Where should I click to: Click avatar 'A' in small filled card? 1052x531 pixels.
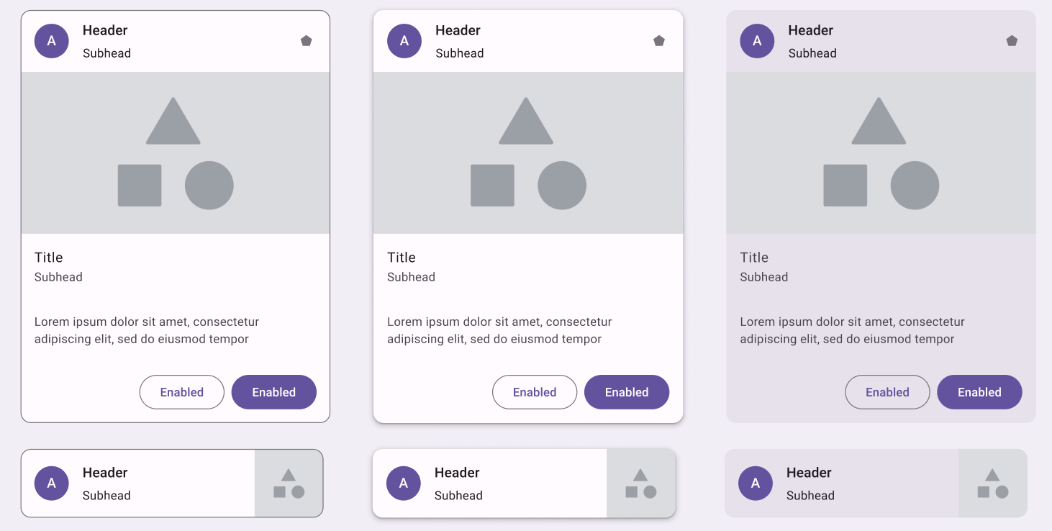(756, 484)
